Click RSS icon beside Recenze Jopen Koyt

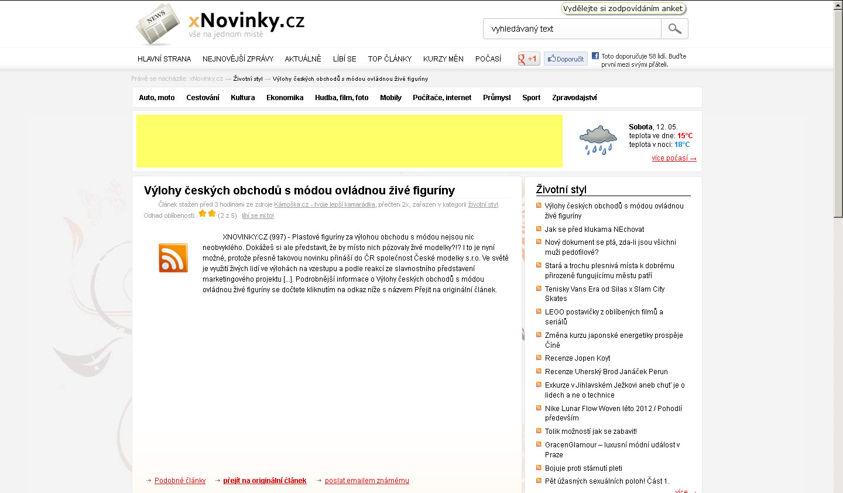pos(539,358)
